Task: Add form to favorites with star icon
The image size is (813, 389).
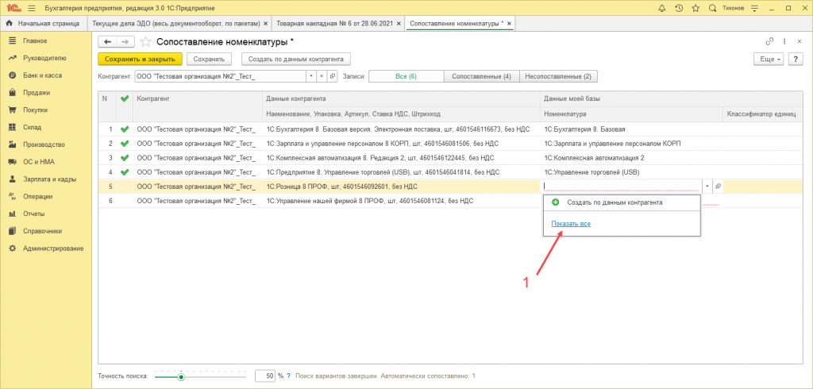Action: [x=146, y=42]
